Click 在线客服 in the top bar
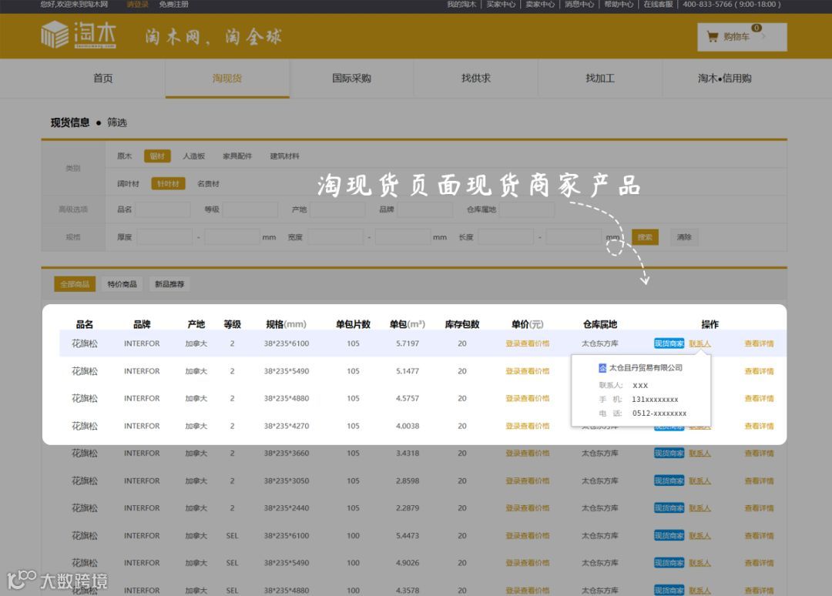 coord(658,5)
